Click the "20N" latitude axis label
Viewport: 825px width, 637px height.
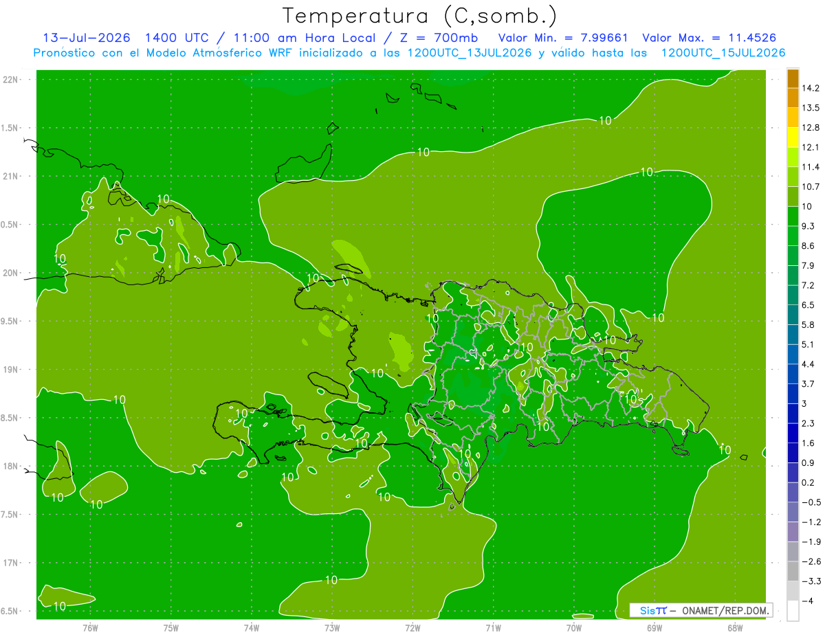click(10, 273)
